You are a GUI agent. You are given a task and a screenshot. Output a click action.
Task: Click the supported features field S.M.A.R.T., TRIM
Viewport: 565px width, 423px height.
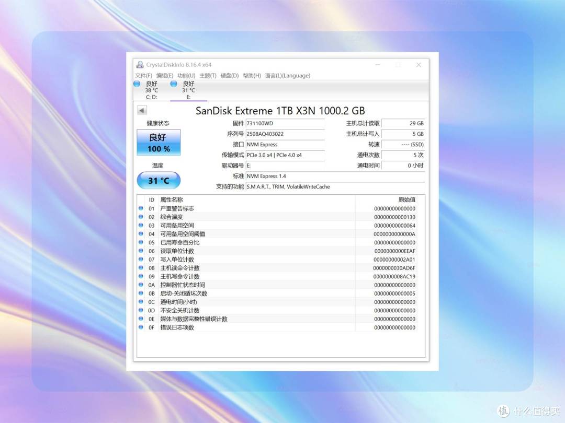point(335,186)
